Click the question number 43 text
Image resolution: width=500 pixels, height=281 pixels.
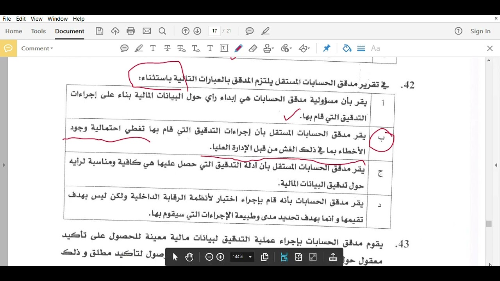click(402, 244)
